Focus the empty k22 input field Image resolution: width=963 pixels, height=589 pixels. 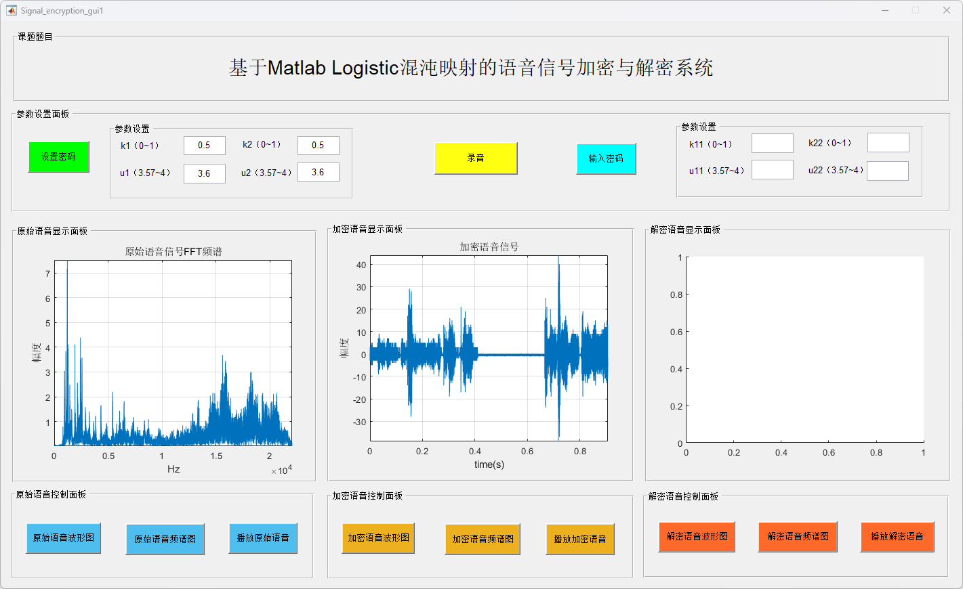[888, 143]
